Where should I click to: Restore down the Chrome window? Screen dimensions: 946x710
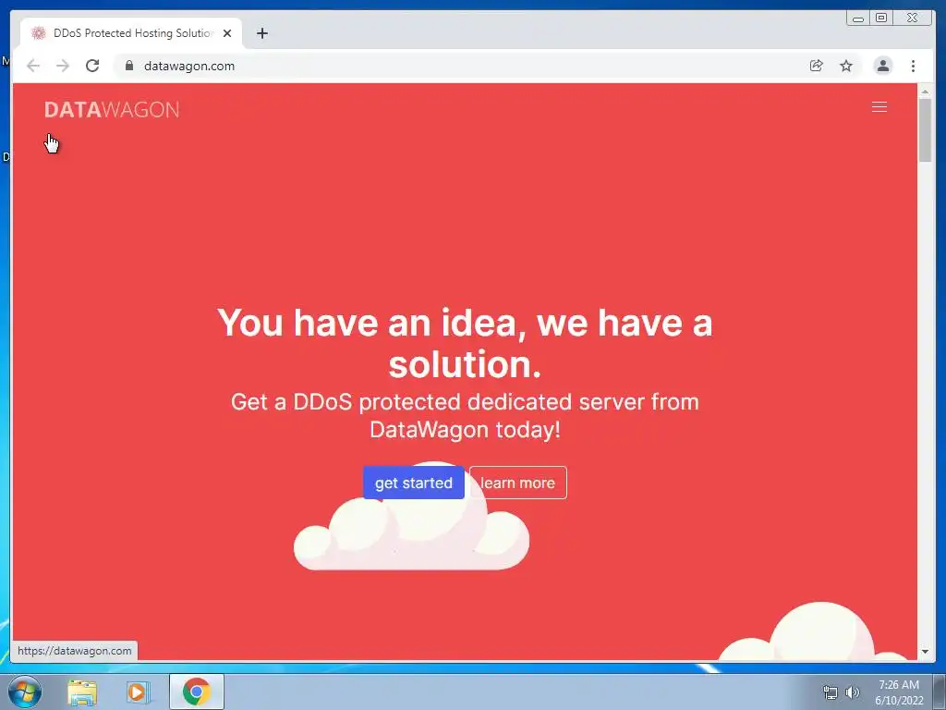point(881,18)
